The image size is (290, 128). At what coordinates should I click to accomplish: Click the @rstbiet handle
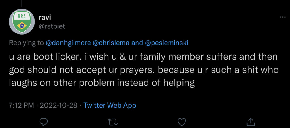pos(52,26)
